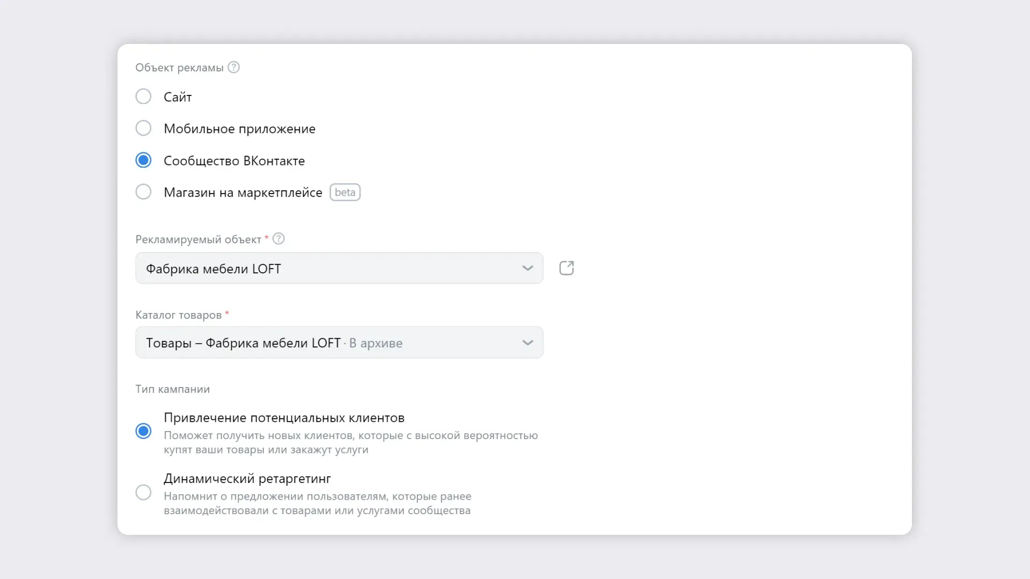
Task: Click the В архиве status text
Action: (376, 343)
